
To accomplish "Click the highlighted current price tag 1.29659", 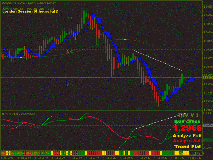I will click(208, 77).
